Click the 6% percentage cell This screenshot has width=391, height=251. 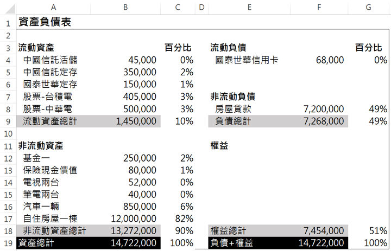pyautogui.click(x=178, y=207)
